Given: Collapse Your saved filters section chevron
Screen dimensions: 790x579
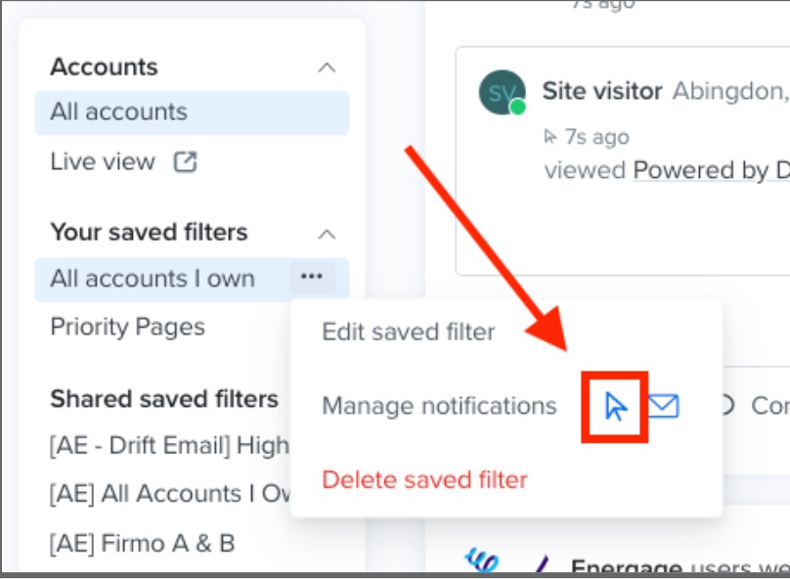Looking at the screenshot, I should tap(327, 234).
